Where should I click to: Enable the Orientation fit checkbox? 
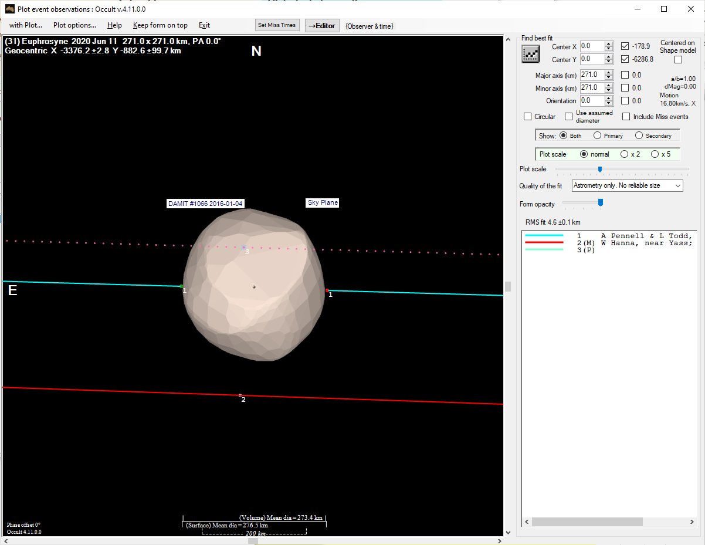625,101
